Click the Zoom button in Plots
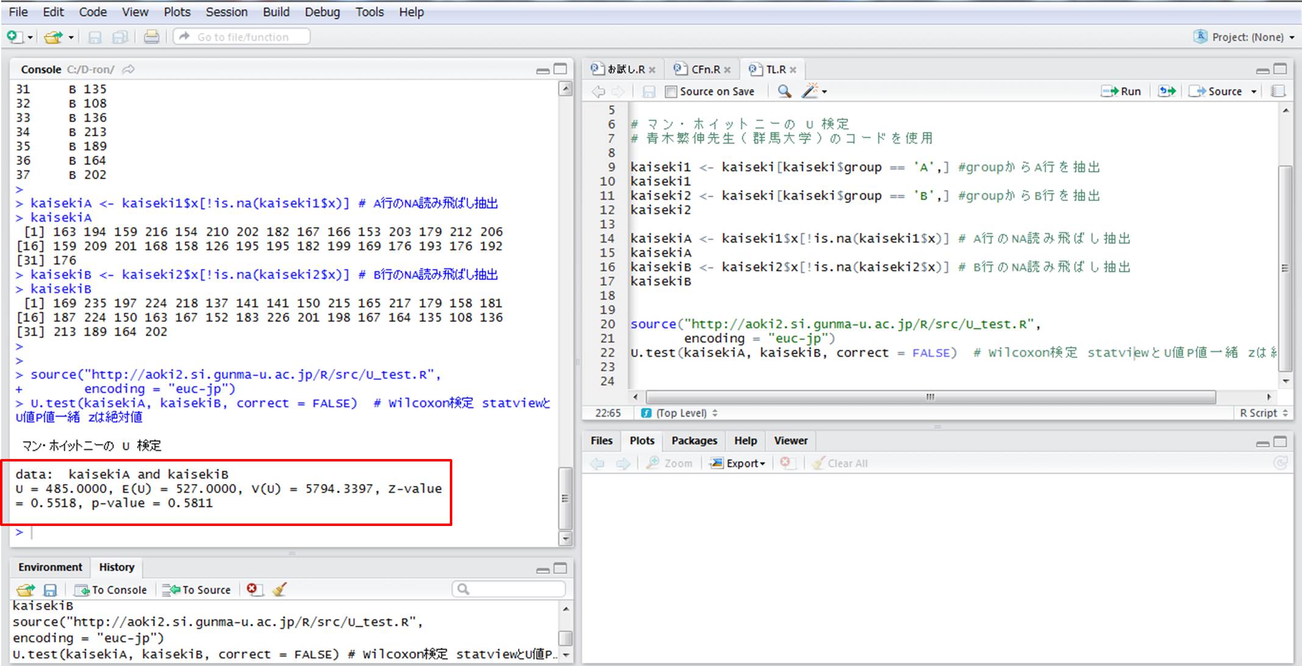The height and width of the screenshot is (666, 1302). [x=669, y=463]
